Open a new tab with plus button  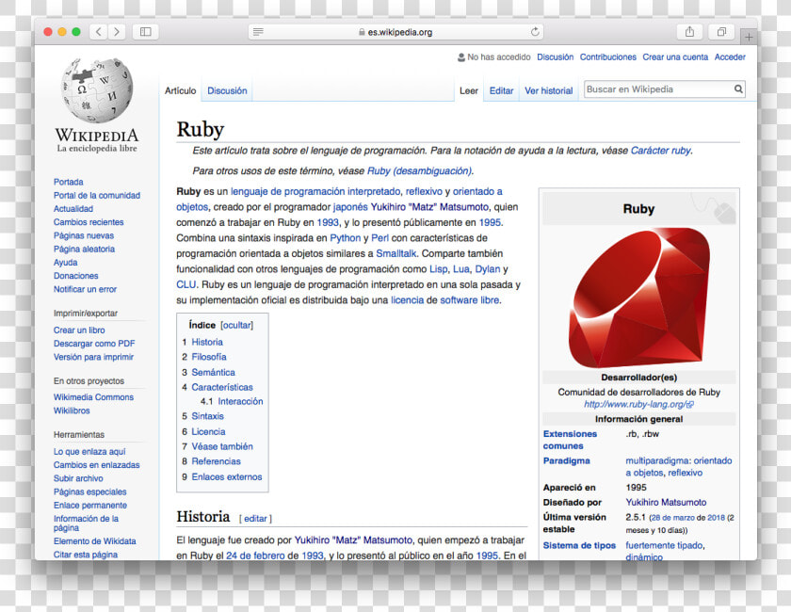coord(749,37)
